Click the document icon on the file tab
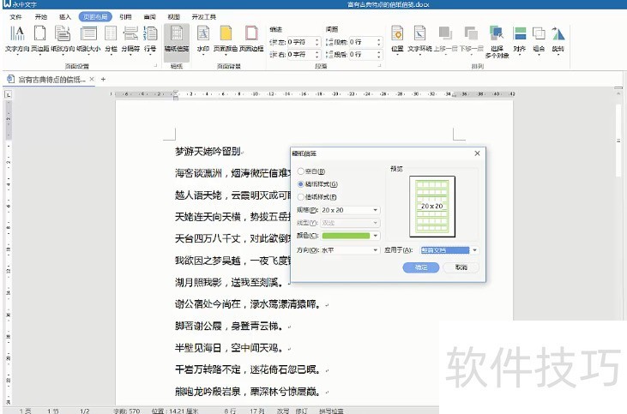 [11, 79]
